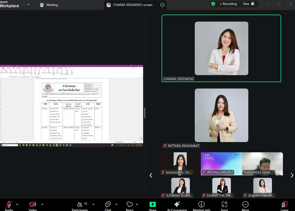Expand video options arrow next to Video

click(x=42, y=204)
